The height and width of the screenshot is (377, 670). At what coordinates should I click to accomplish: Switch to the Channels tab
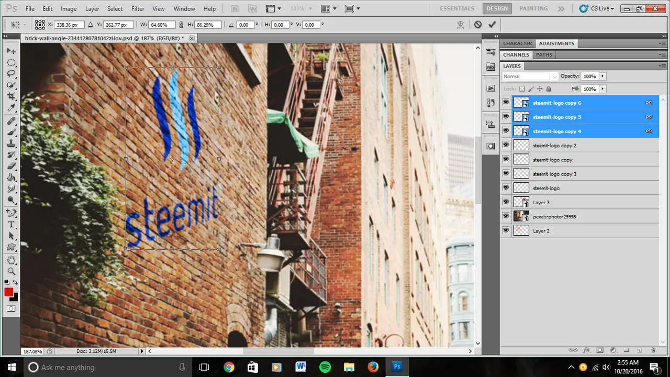coord(516,54)
